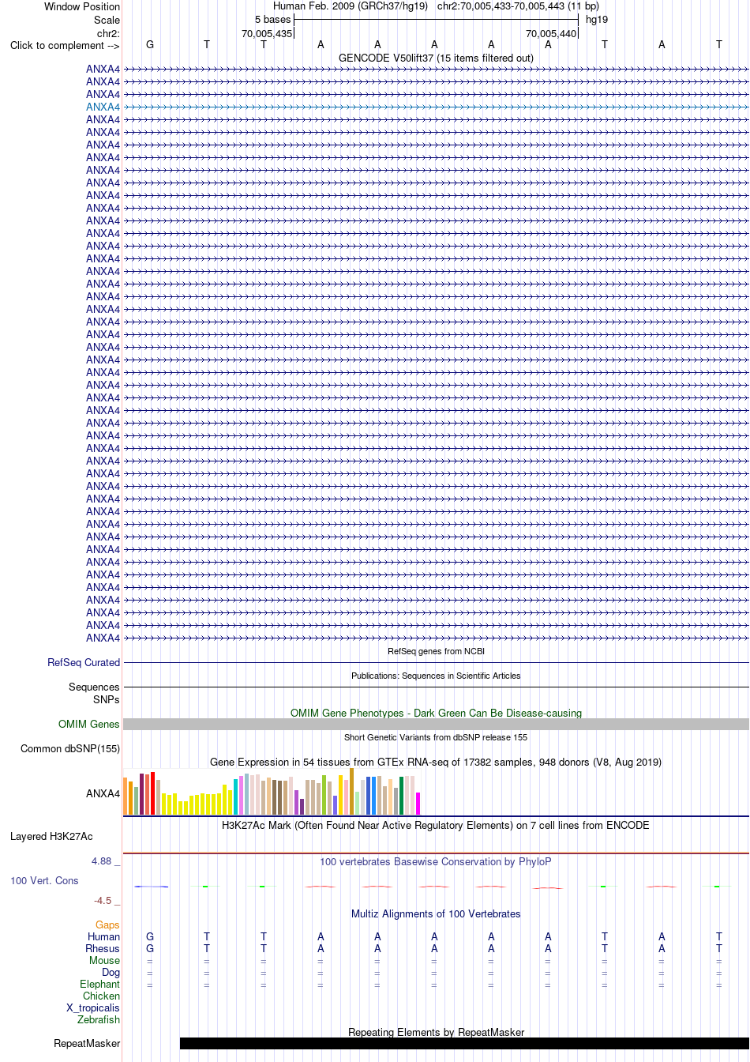
Task: Select the X_tropicalis alignment row label
Action: [x=93, y=1007]
